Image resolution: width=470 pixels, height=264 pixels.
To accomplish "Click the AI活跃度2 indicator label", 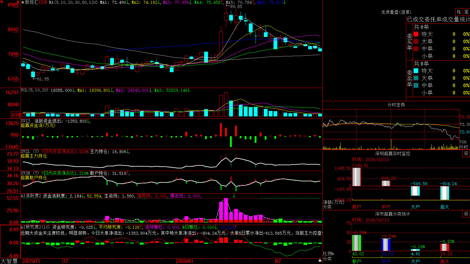I will pyautogui.click(x=31, y=196).
